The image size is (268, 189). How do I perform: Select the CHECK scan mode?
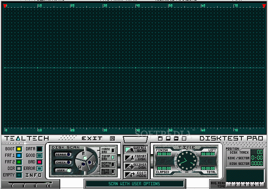tap(63, 162)
